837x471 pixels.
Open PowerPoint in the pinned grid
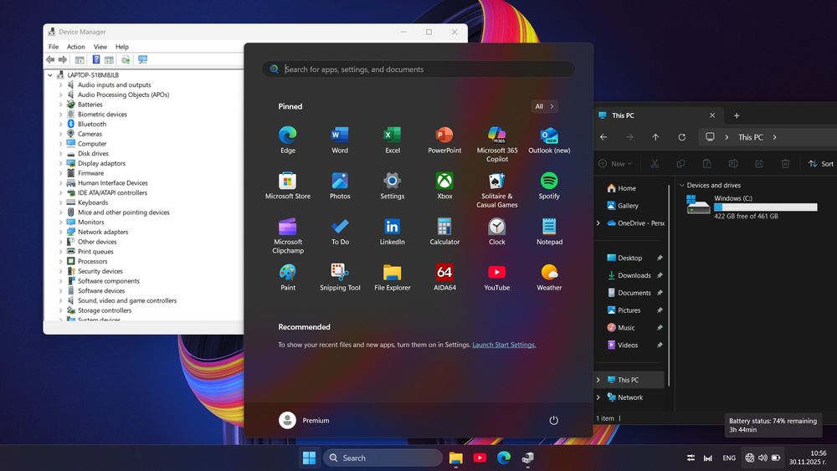click(444, 141)
